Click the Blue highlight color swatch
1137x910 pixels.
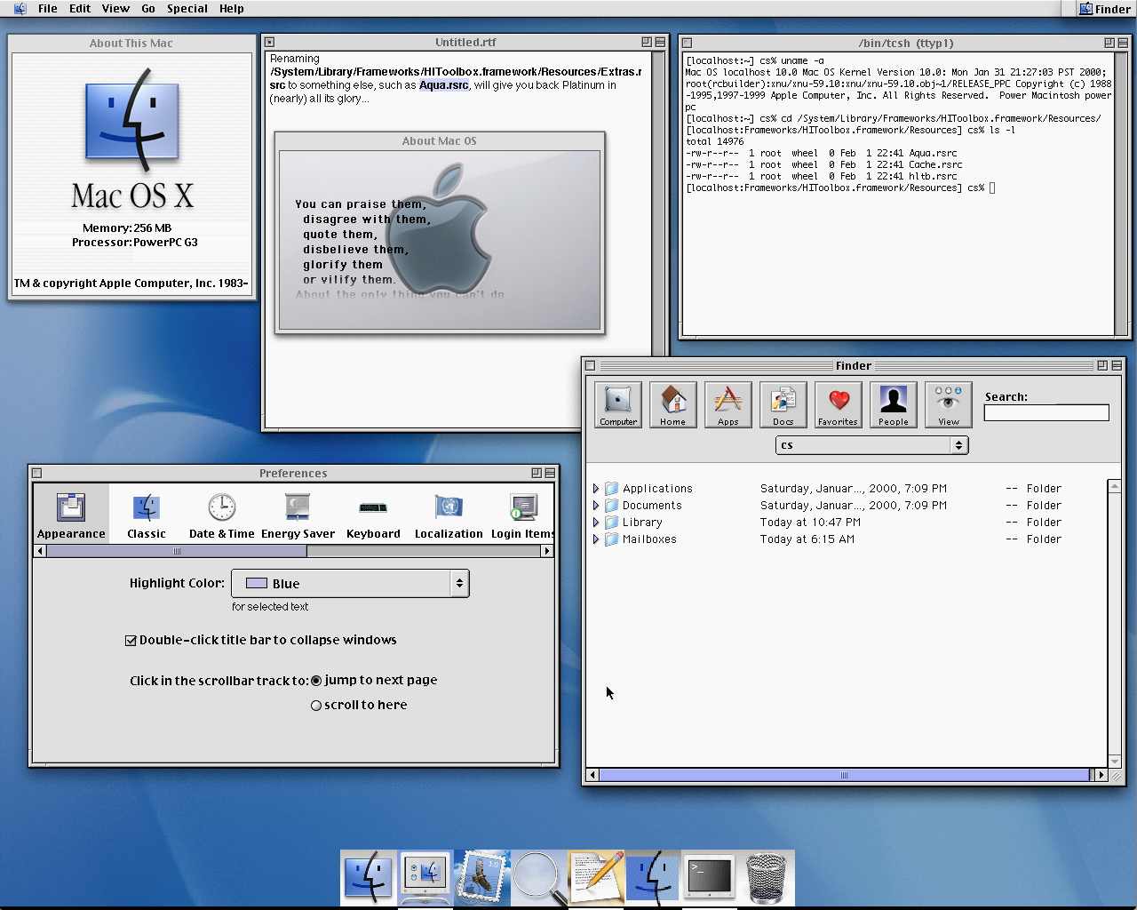coord(257,584)
